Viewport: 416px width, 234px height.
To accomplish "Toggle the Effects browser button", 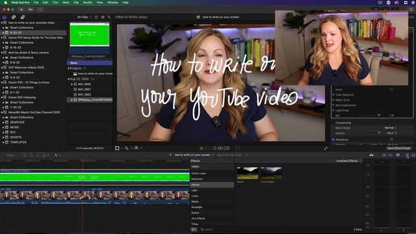I will 408,155.
